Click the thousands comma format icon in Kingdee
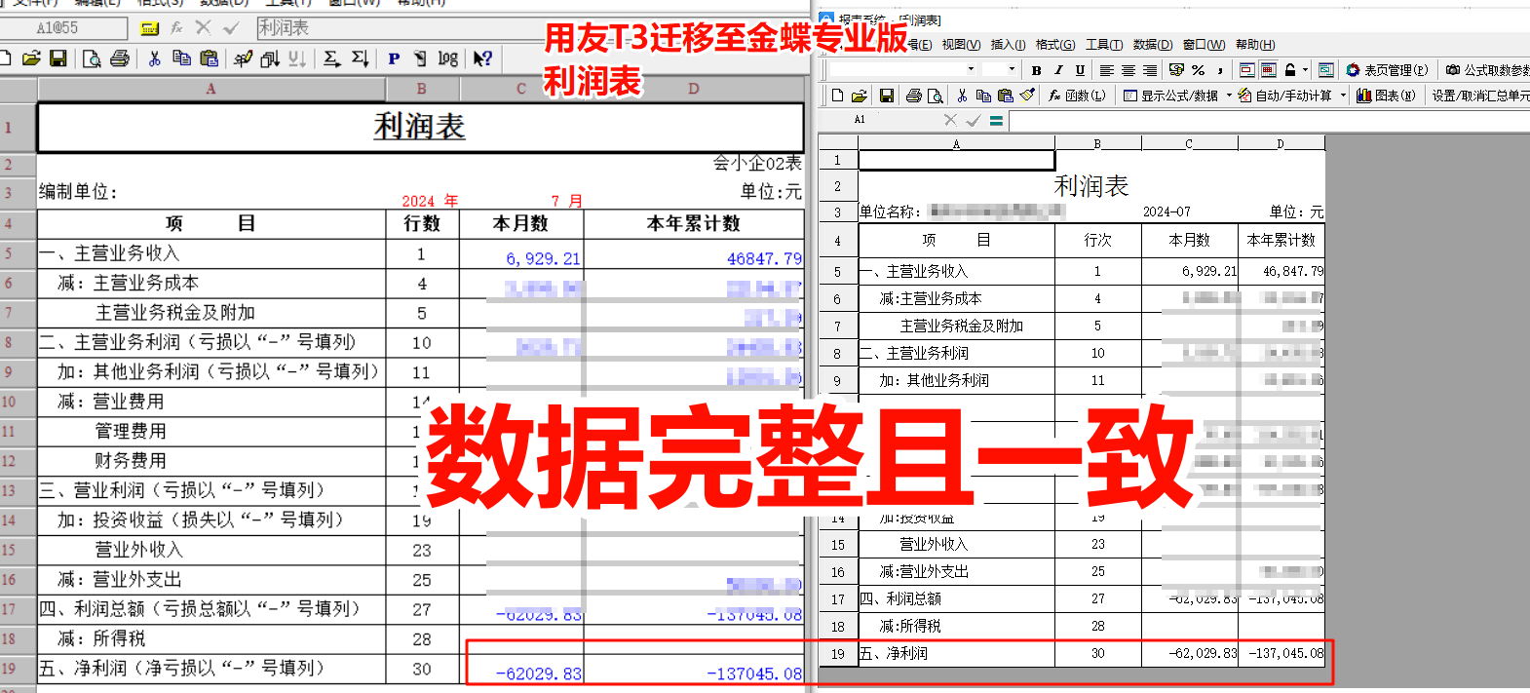The height and width of the screenshot is (693, 1530). pyautogui.click(x=1220, y=70)
